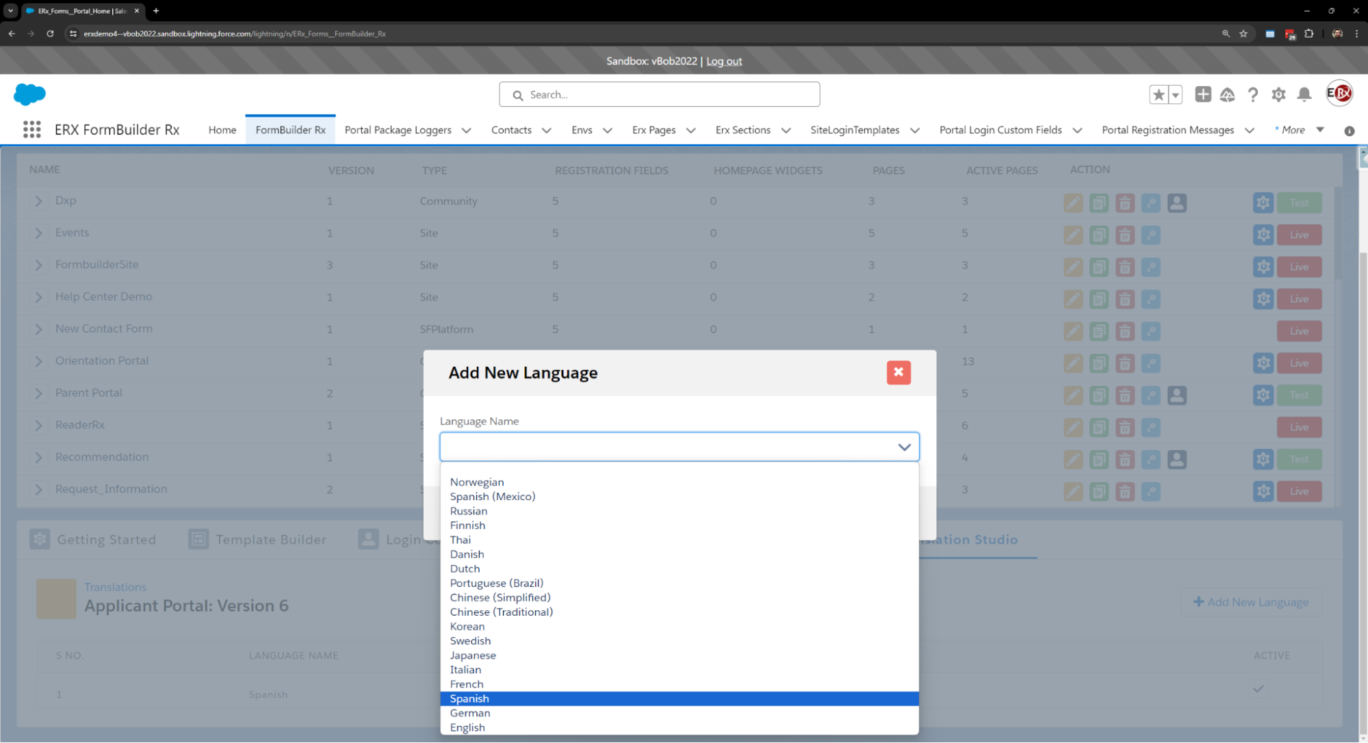Click the clone icon for Events row

(1099, 235)
